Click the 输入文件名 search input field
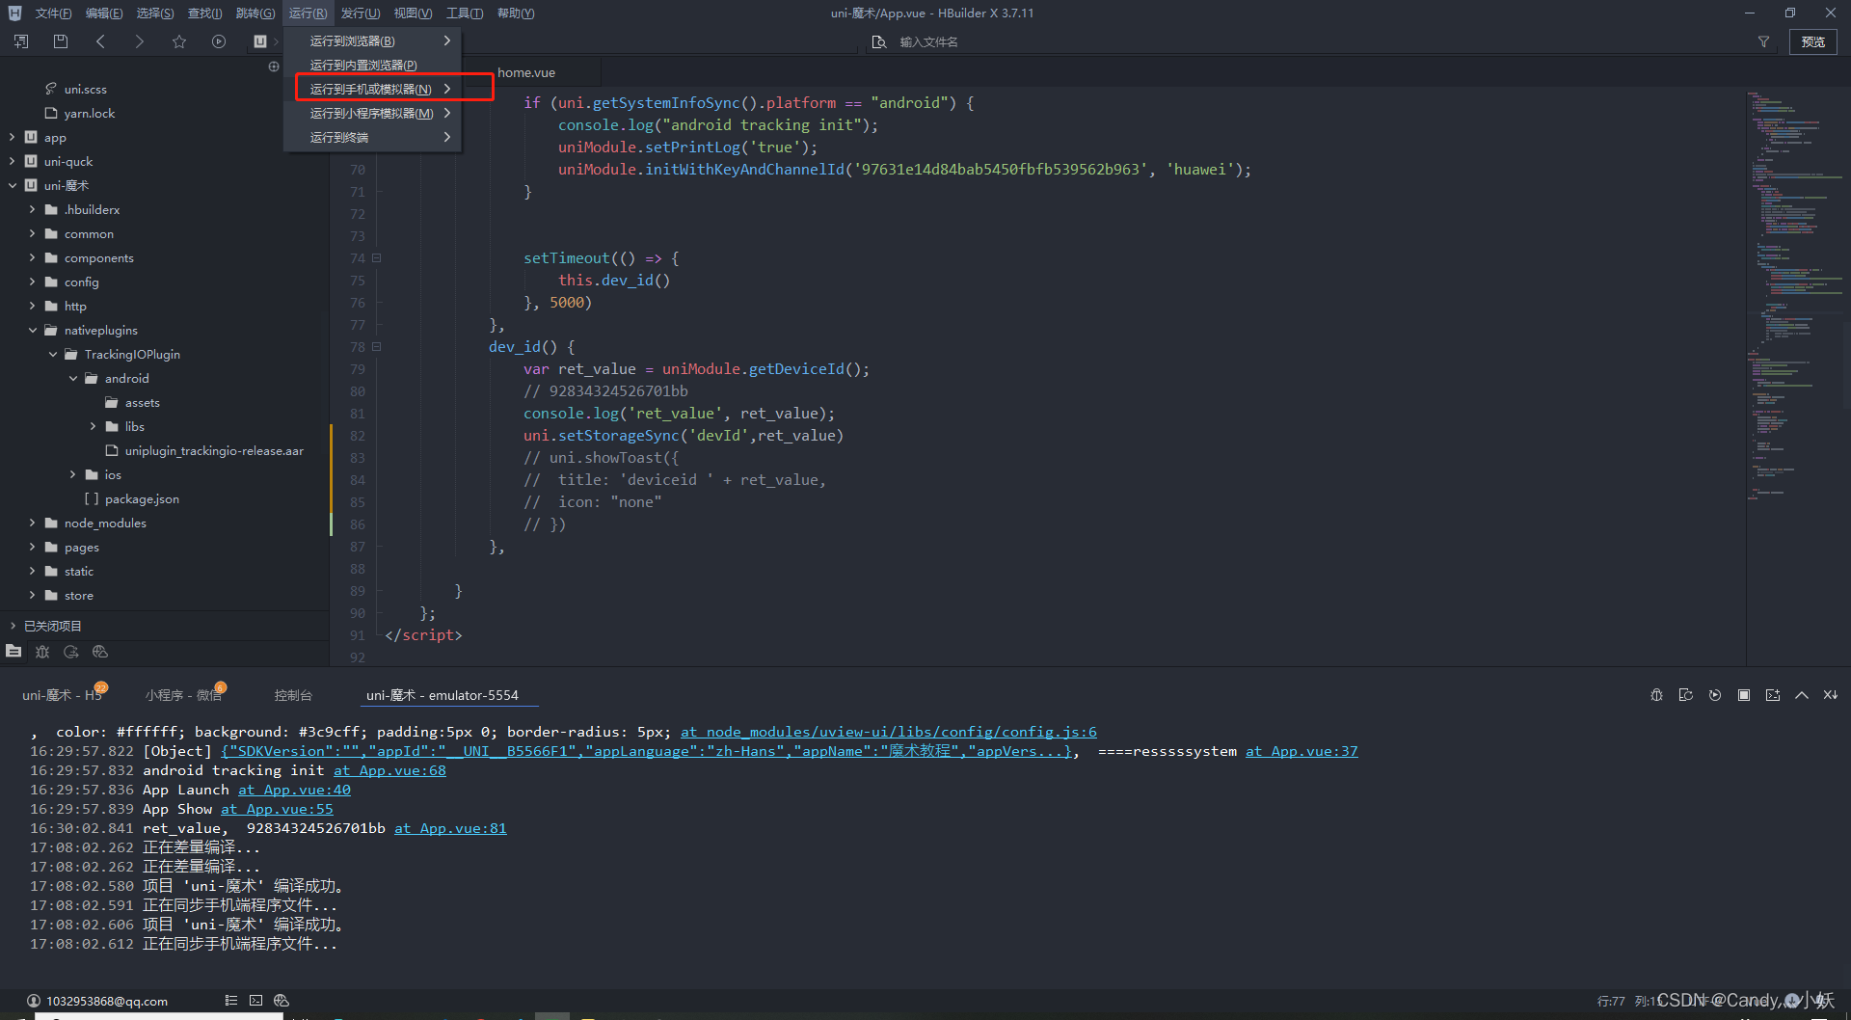 click(x=1321, y=41)
